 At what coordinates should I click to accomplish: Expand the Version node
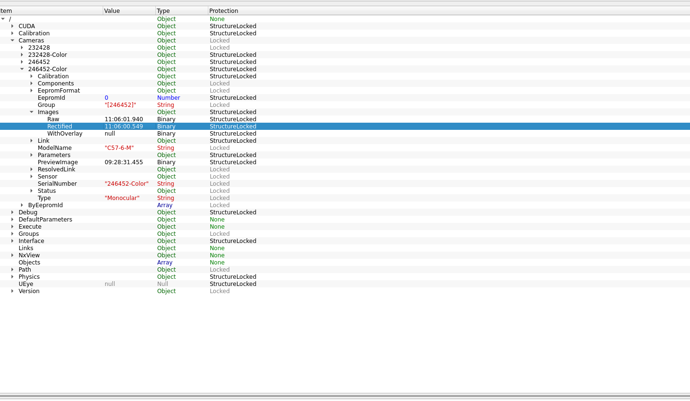[12, 291]
